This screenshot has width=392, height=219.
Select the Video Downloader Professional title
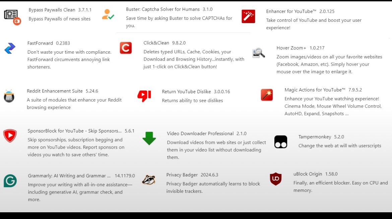[200, 133]
